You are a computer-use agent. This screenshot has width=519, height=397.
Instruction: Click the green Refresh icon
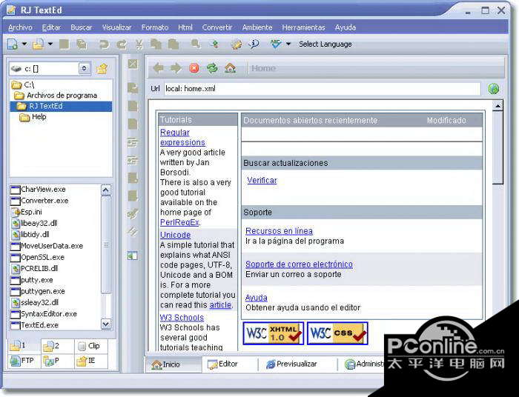point(212,68)
